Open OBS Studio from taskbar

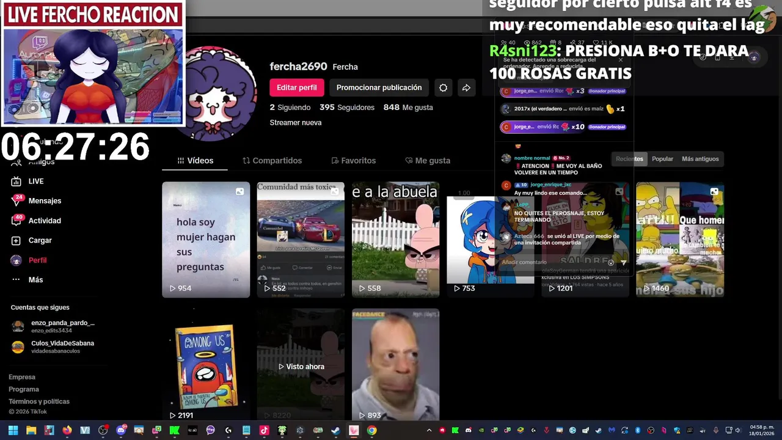[x=103, y=430]
